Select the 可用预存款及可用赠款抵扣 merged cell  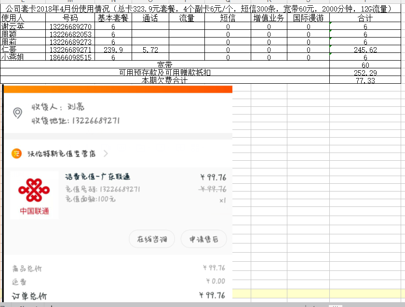point(164,73)
